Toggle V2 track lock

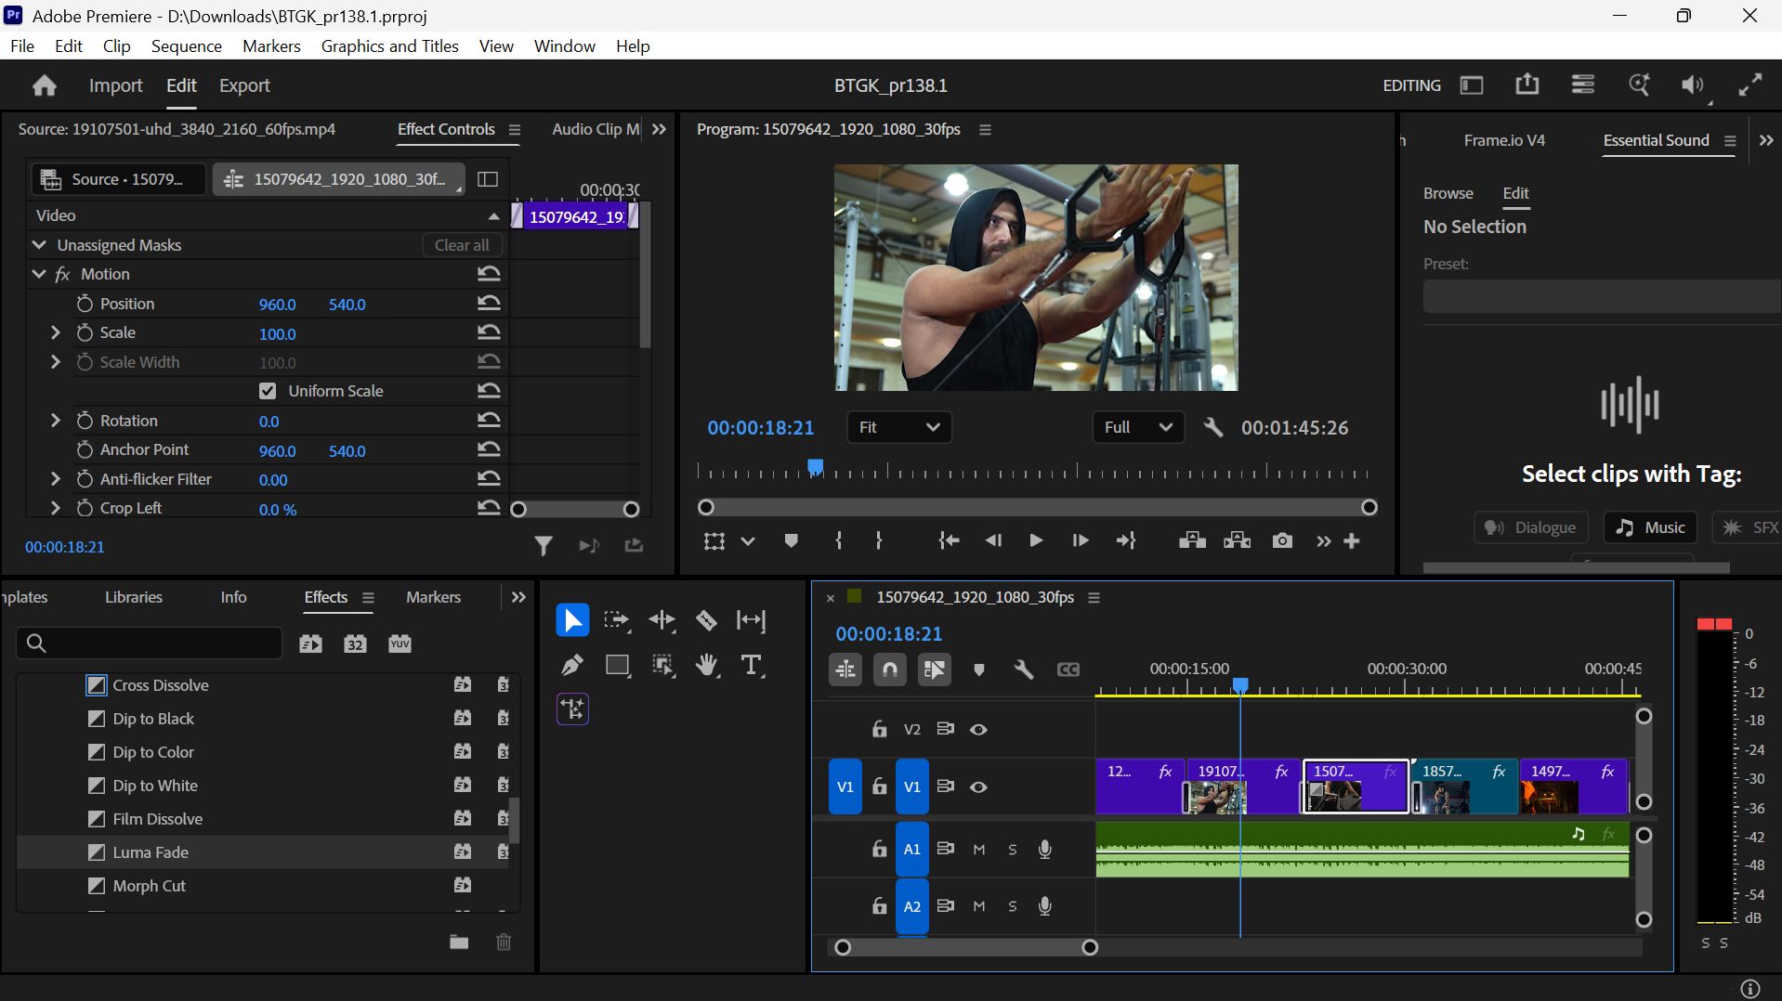(879, 729)
